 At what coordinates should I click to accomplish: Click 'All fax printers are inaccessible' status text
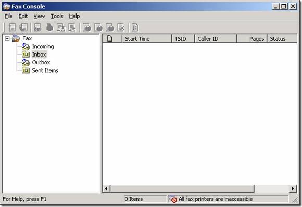pos(216,199)
